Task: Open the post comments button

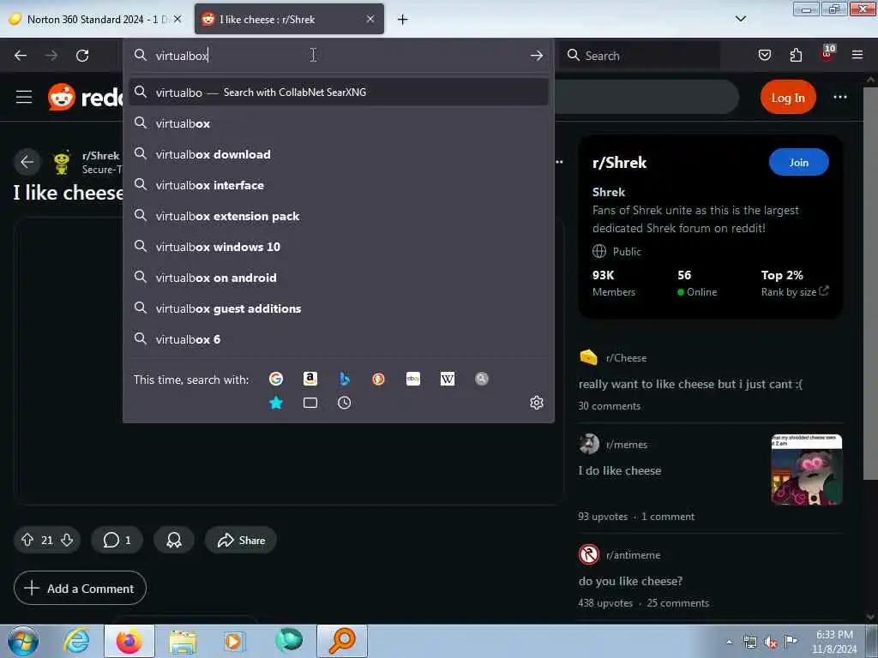Action: pyautogui.click(x=117, y=540)
